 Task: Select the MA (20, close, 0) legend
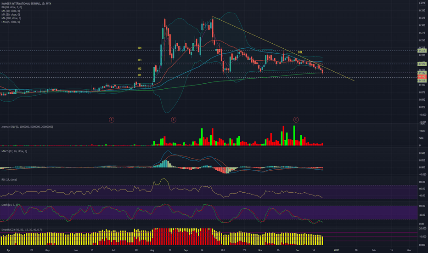11,11
